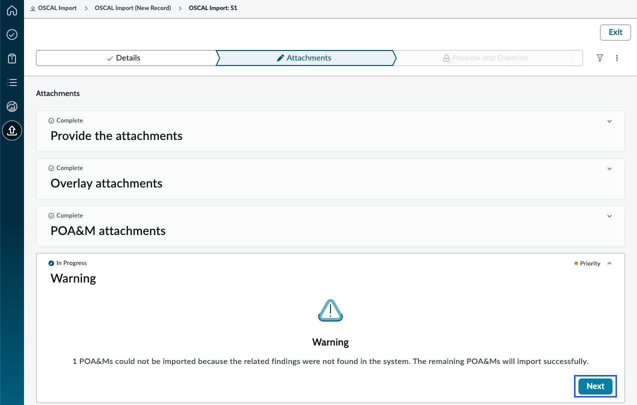Click the upload icon in breadcrumb
Screen dimensions: 637x405
(33, 8)
